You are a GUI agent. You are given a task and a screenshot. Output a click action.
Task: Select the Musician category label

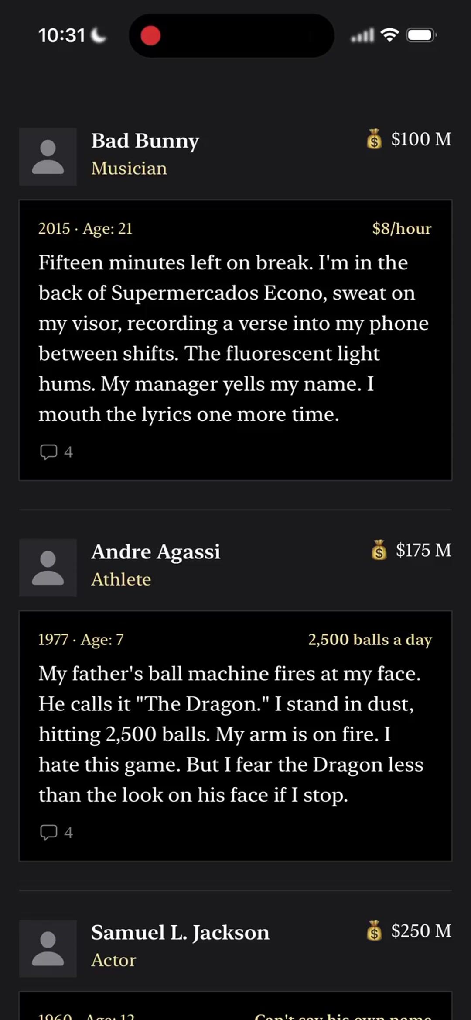click(129, 169)
